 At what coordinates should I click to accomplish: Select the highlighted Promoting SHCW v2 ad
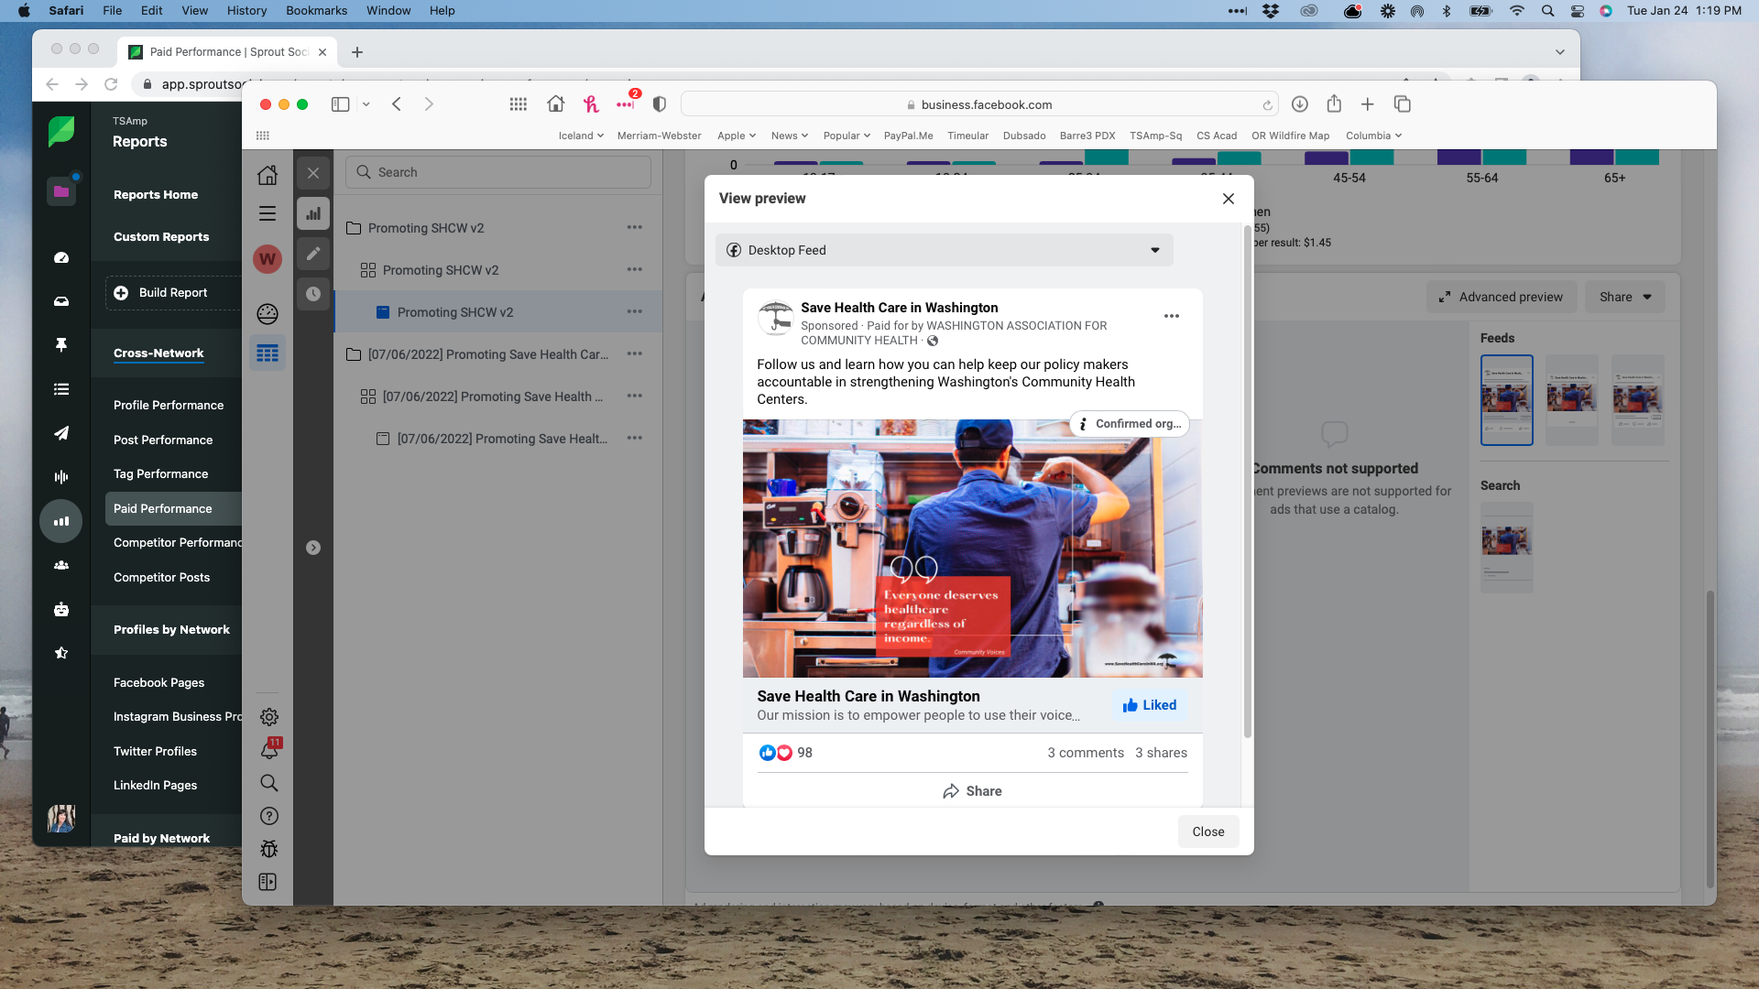pyautogui.click(x=498, y=312)
